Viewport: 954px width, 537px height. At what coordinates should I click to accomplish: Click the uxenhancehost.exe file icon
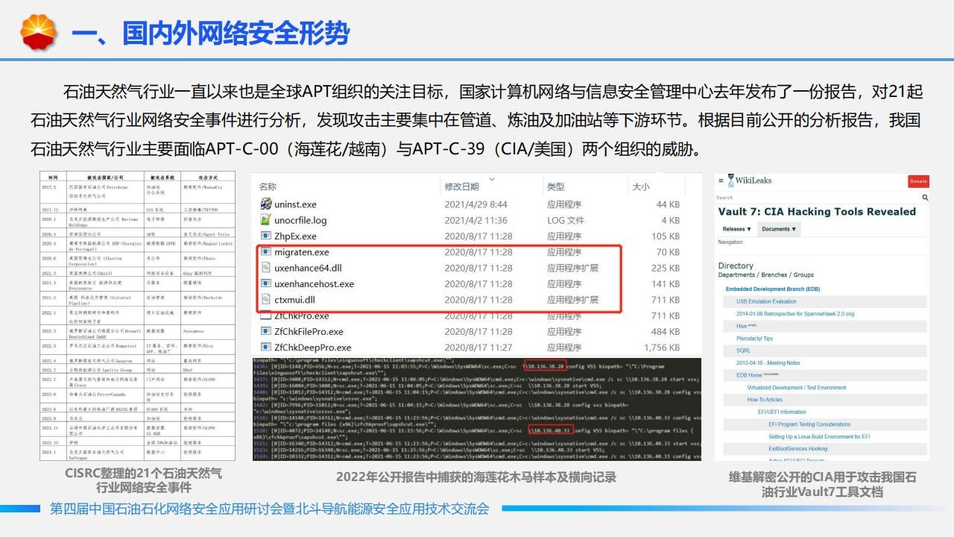click(x=266, y=283)
